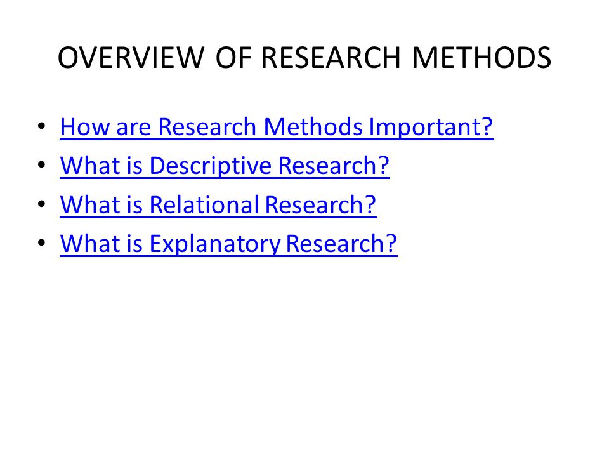Click the word 'RESEARCH' in the title
This screenshot has width=609, height=457.
click(331, 58)
